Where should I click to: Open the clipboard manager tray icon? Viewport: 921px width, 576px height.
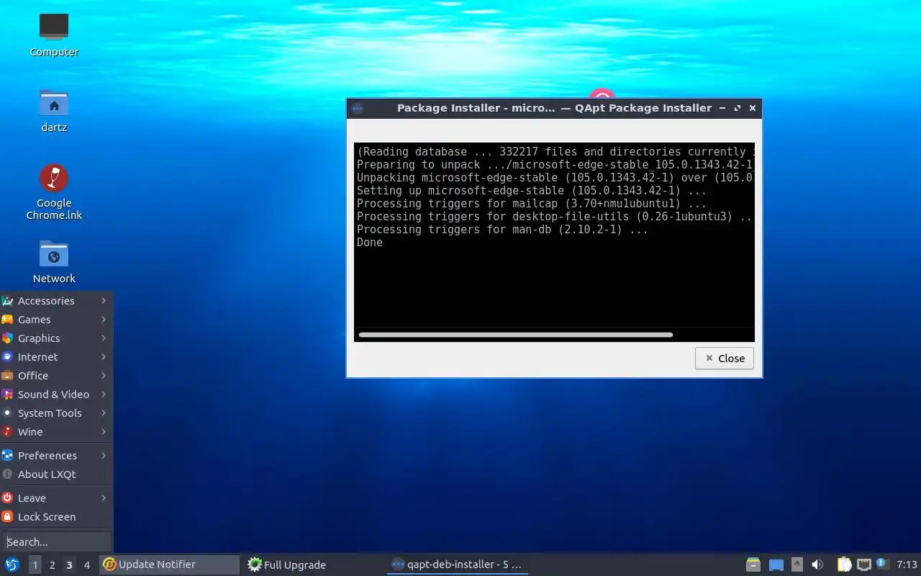click(x=844, y=564)
